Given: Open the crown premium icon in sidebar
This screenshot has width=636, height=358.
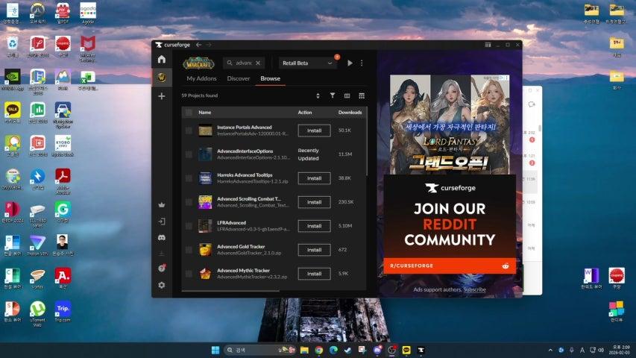Looking at the screenshot, I should (162, 205).
